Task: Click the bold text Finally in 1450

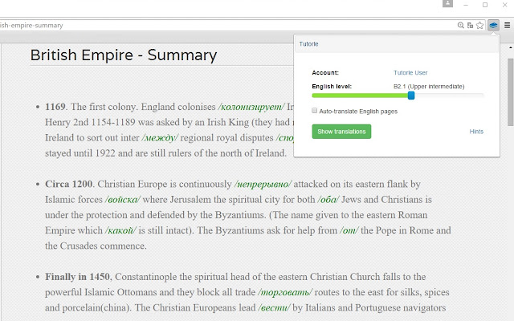Action: [x=77, y=277]
